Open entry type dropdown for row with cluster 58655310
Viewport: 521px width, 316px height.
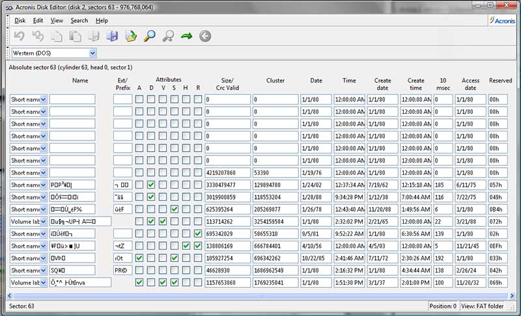coord(43,234)
